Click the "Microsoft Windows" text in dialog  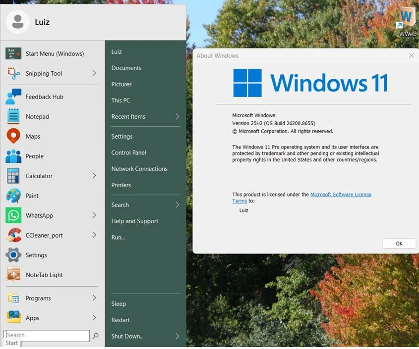253,115
